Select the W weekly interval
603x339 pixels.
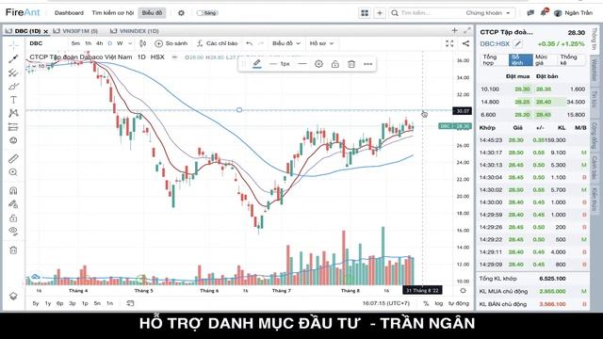click(x=120, y=43)
